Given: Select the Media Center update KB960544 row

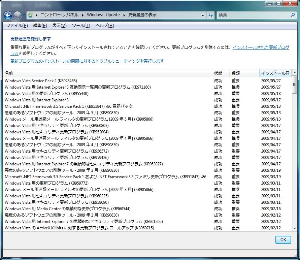Looking at the screenshot, I should 147,209.
